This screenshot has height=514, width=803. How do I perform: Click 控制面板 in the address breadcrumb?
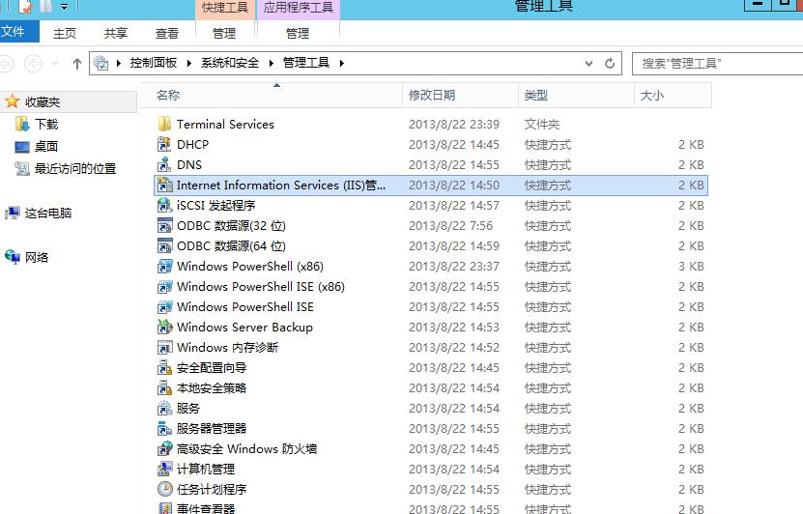click(153, 63)
